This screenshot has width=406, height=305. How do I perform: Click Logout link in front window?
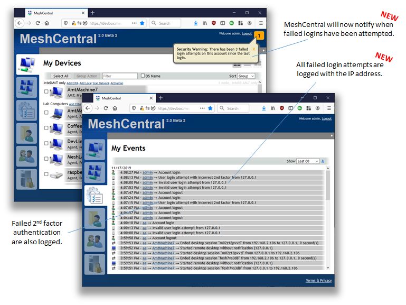tap(326, 119)
